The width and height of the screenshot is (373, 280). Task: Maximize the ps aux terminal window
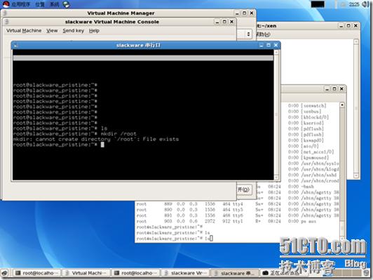click(x=334, y=89)
